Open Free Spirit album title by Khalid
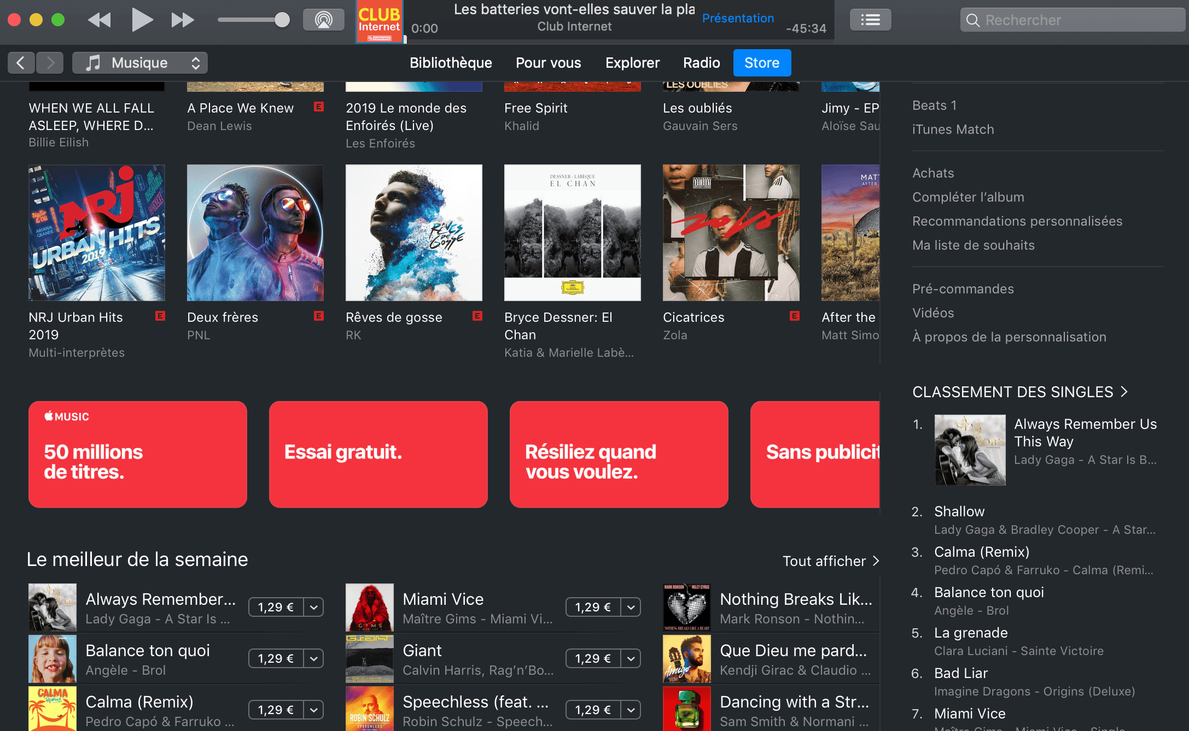This screenshot has height=731, width=1189. (x=536, y=108)
